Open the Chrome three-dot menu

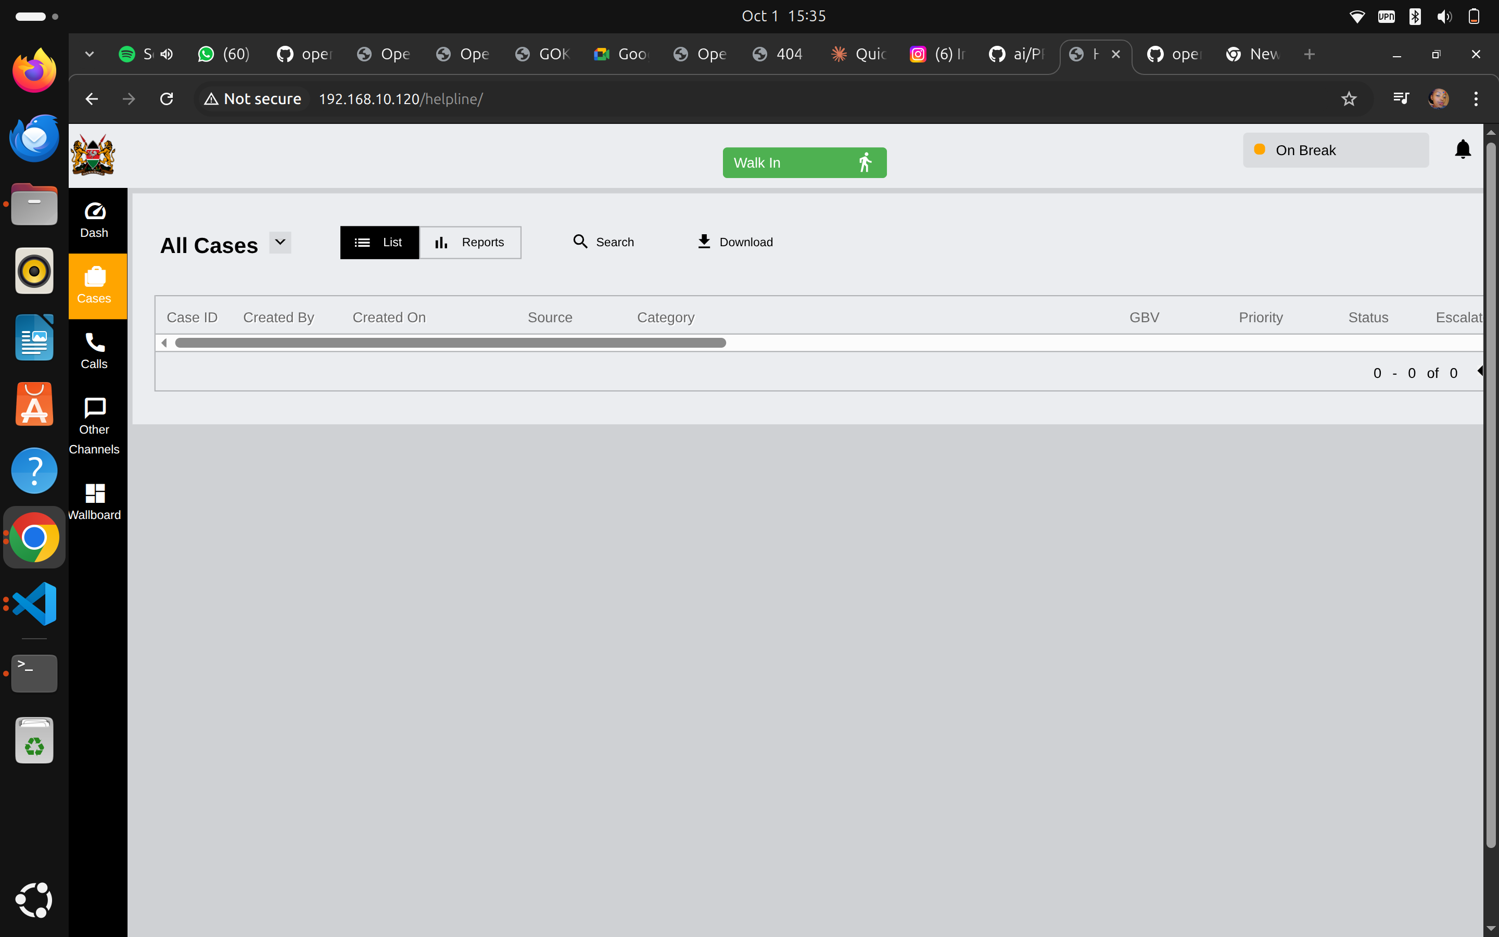click(x=1476, y=98)
